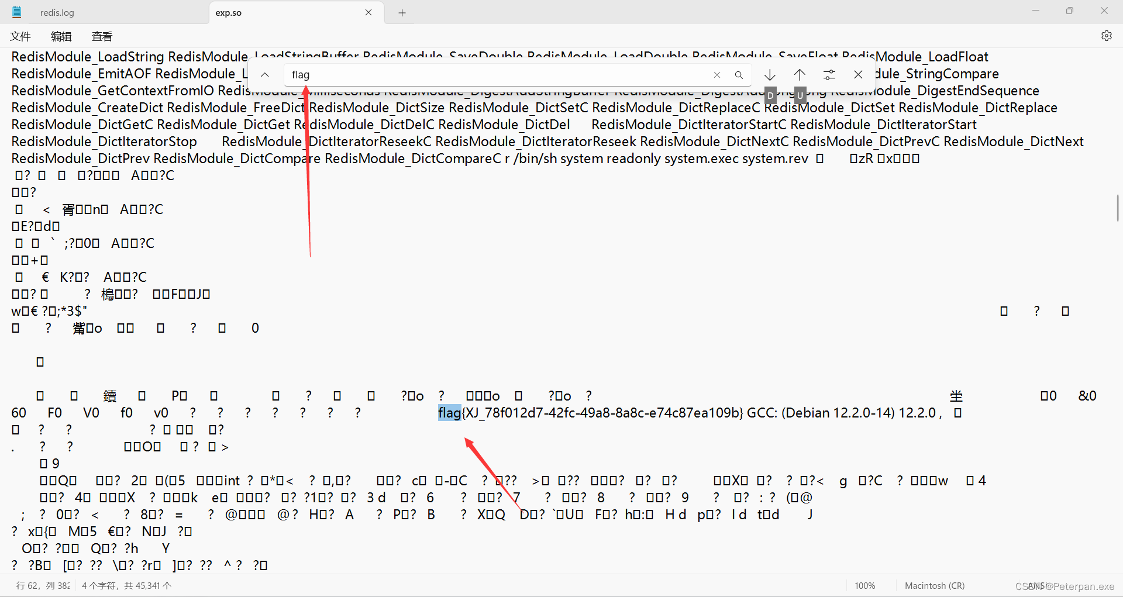Viewport: 1123px width, 597px height.
Task: Click the RedisModule_DictIteratorStop text
Action: (104, 142)
